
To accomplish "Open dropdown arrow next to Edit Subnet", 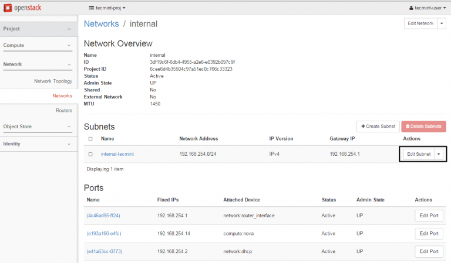I will click(438, 154).
